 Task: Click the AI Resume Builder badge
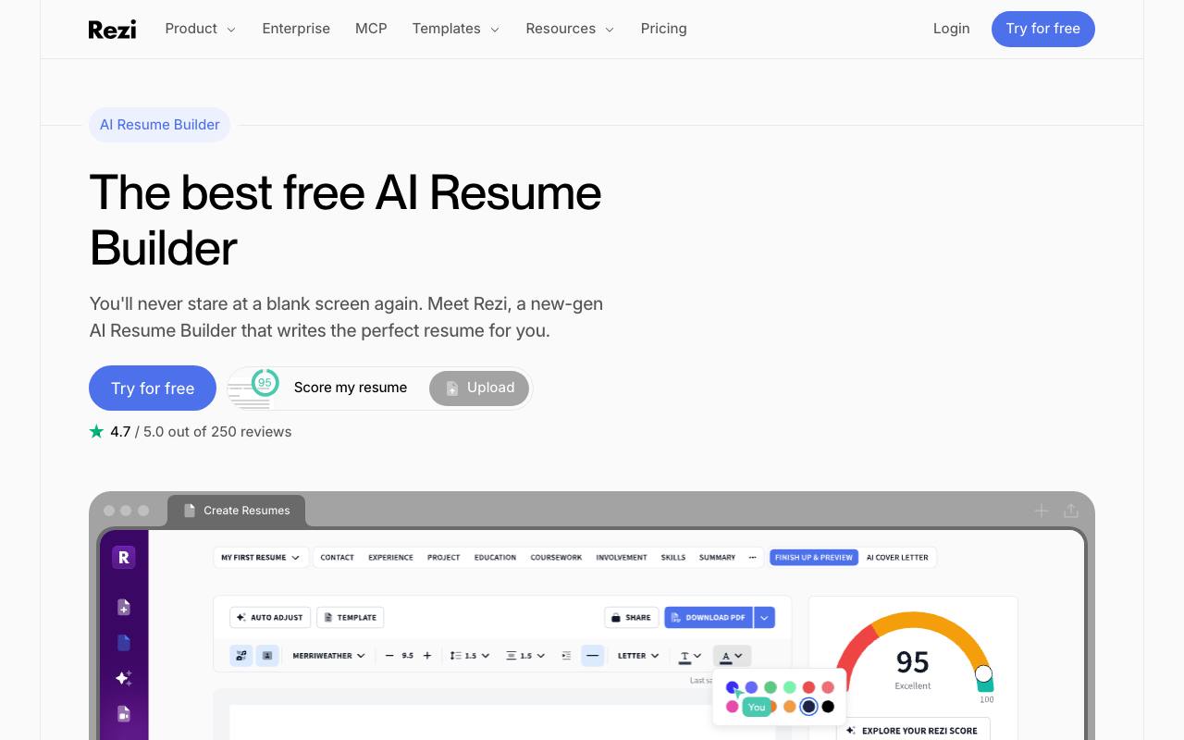click(x=159, y=125)
